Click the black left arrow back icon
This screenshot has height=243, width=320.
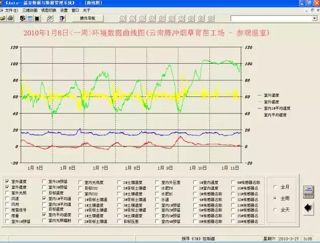[x=307, y=208]
